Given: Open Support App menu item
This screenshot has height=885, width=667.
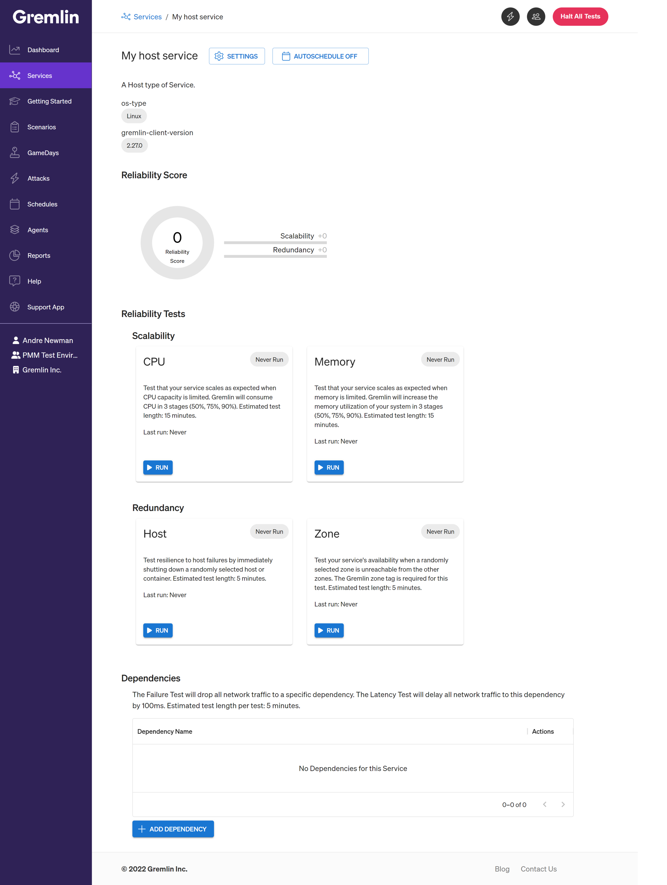Looking at the screenshot, I should point(46,307).
